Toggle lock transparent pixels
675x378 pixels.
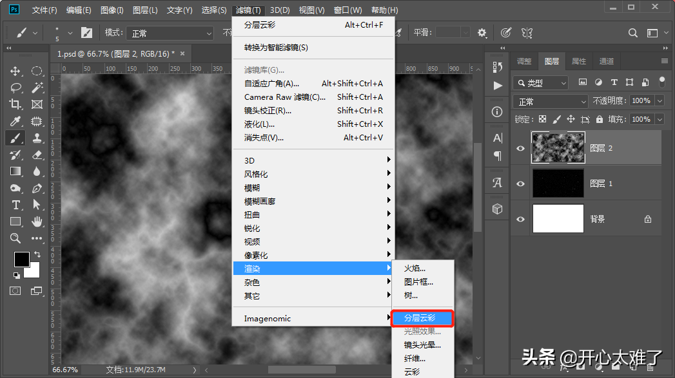pyautogui.click(x=542, y=119)
